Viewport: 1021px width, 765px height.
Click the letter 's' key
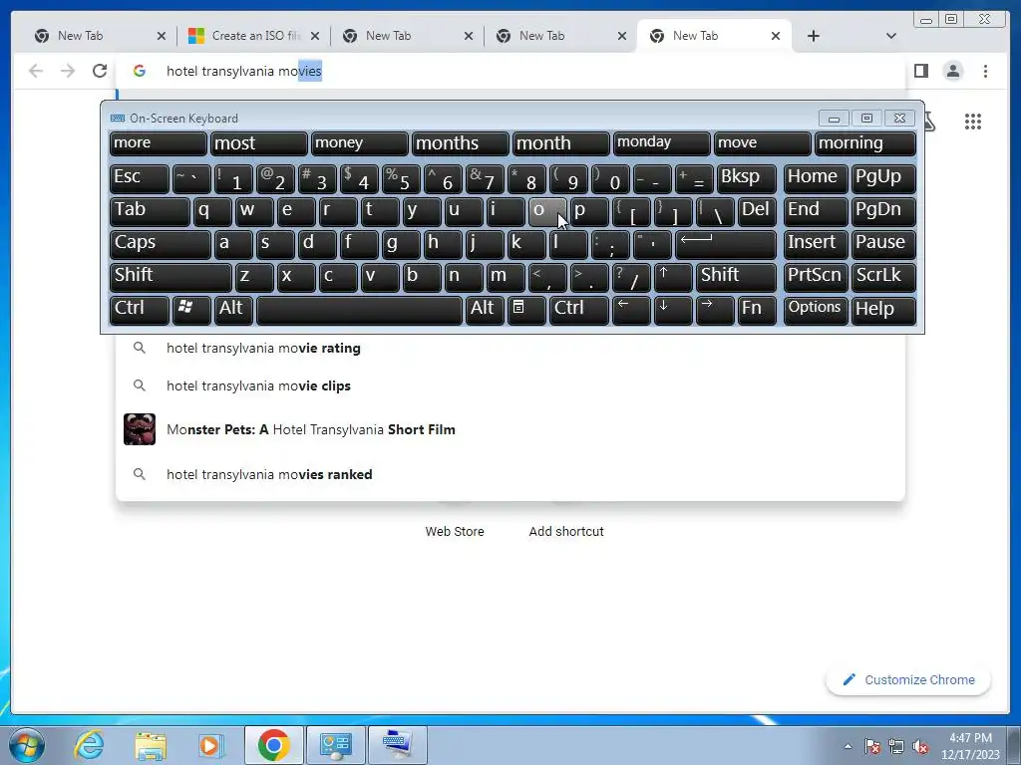click(275, 245)
